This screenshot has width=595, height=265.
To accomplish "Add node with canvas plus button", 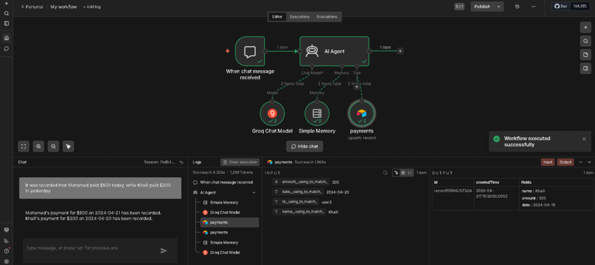I will pyautogui.click(x=586, y=27).
